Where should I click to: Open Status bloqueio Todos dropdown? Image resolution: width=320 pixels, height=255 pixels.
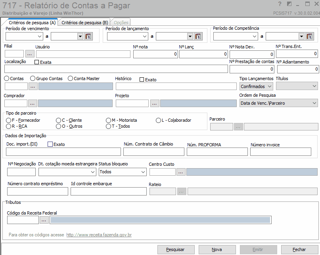[143, 172]
